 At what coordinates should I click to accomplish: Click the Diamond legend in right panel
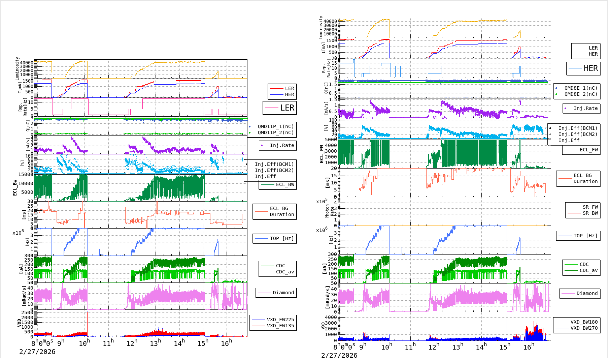pos(587,293)
